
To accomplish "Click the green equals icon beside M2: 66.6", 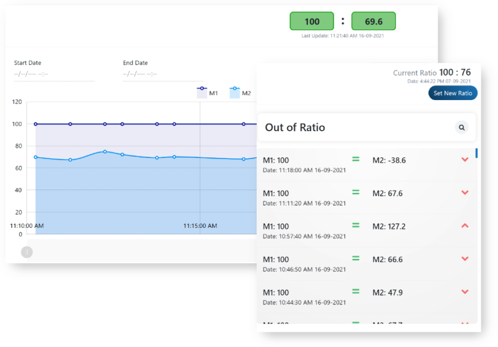I will coord(356,258).
